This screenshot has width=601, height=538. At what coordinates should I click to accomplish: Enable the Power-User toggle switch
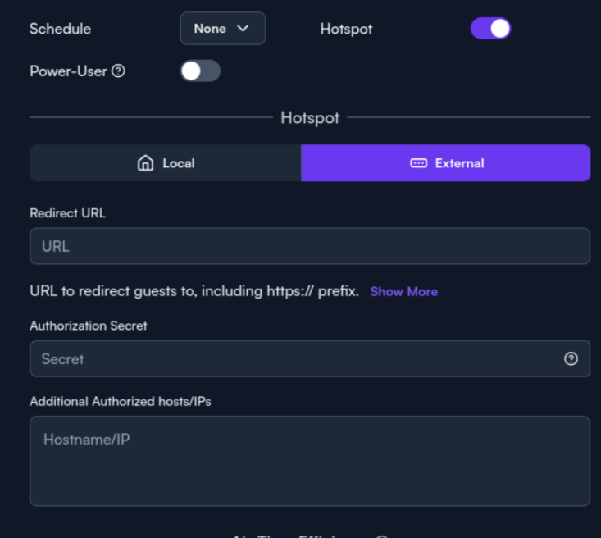tap(200, 71)
